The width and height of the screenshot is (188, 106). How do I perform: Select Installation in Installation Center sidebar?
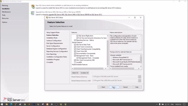[x=6, y=9]
